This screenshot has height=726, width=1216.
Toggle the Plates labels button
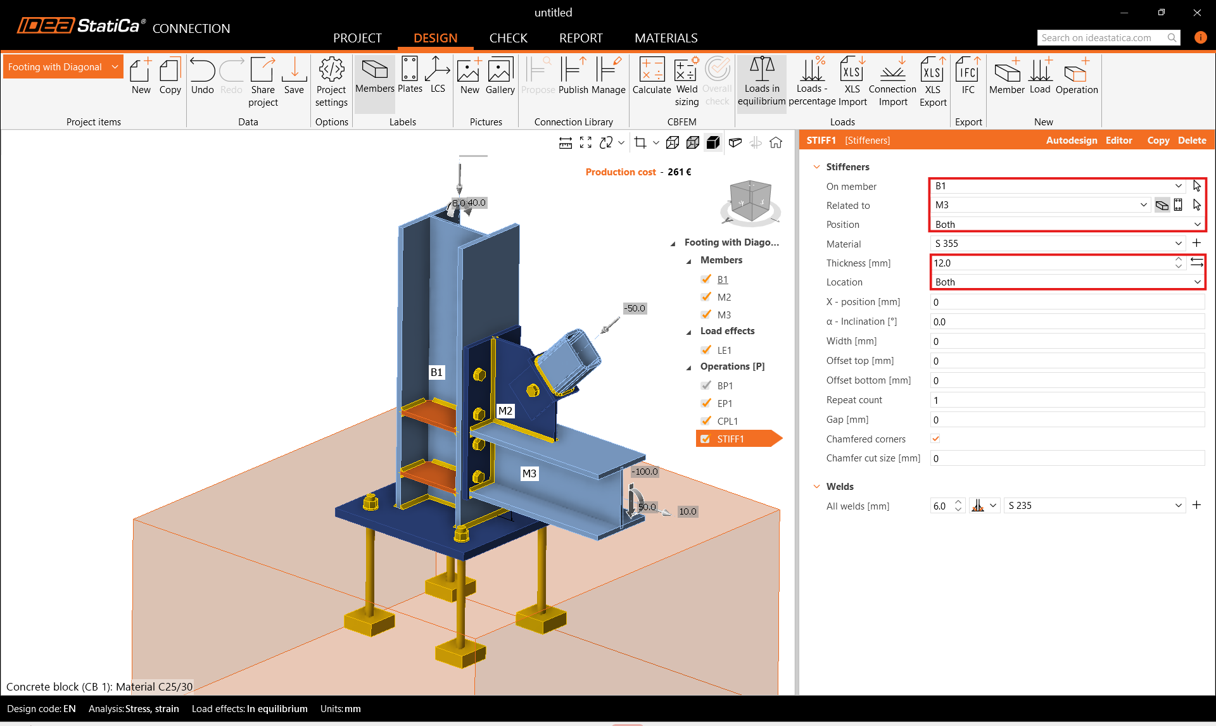pos(410,76)
